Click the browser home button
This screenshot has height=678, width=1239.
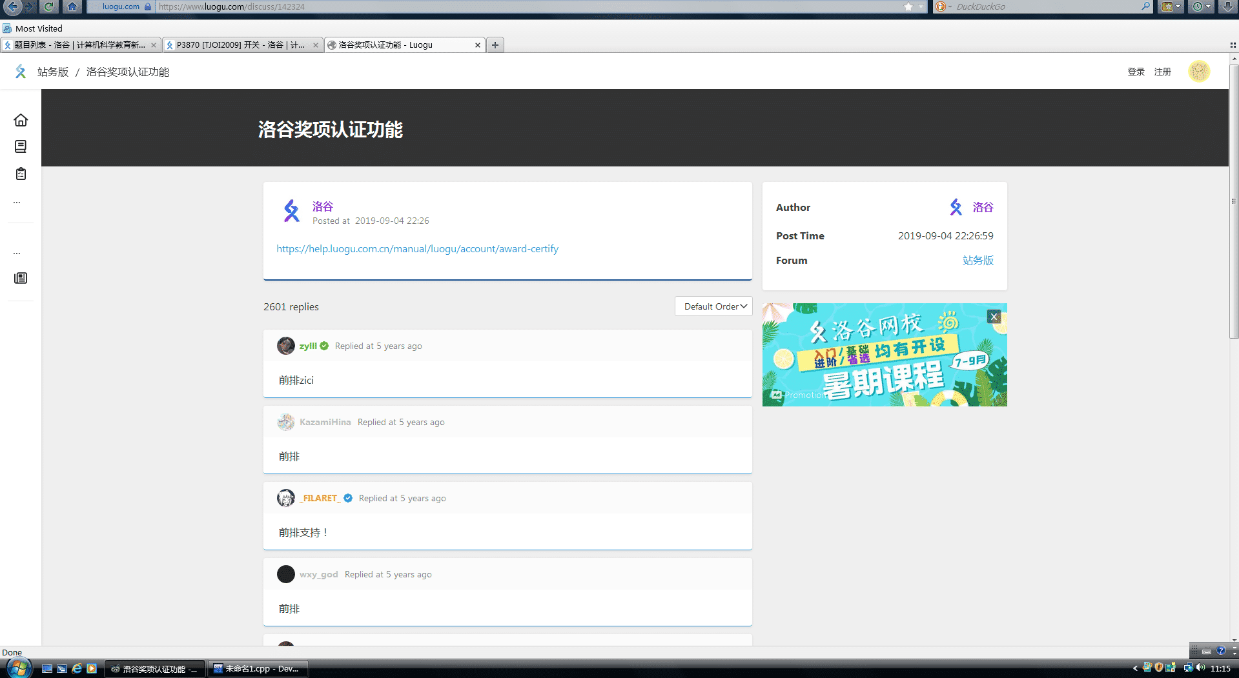click(x=72, y=6)
